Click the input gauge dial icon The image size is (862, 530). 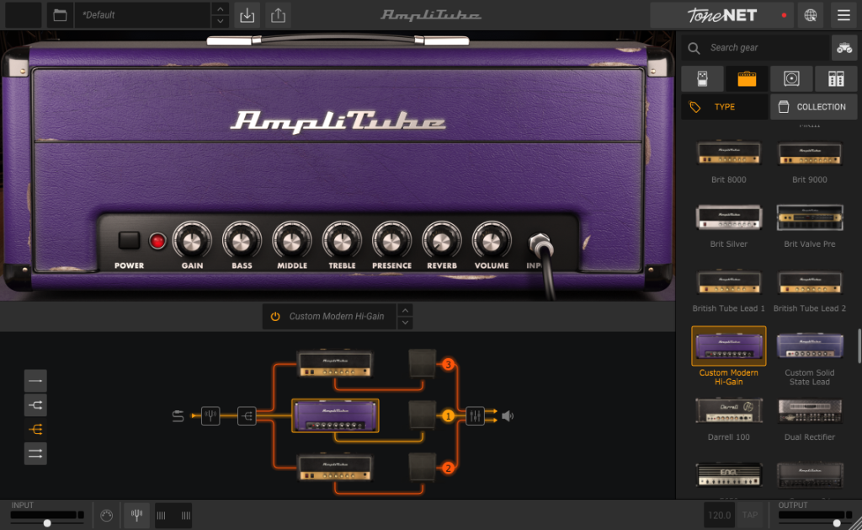click(x=107, y=516)
